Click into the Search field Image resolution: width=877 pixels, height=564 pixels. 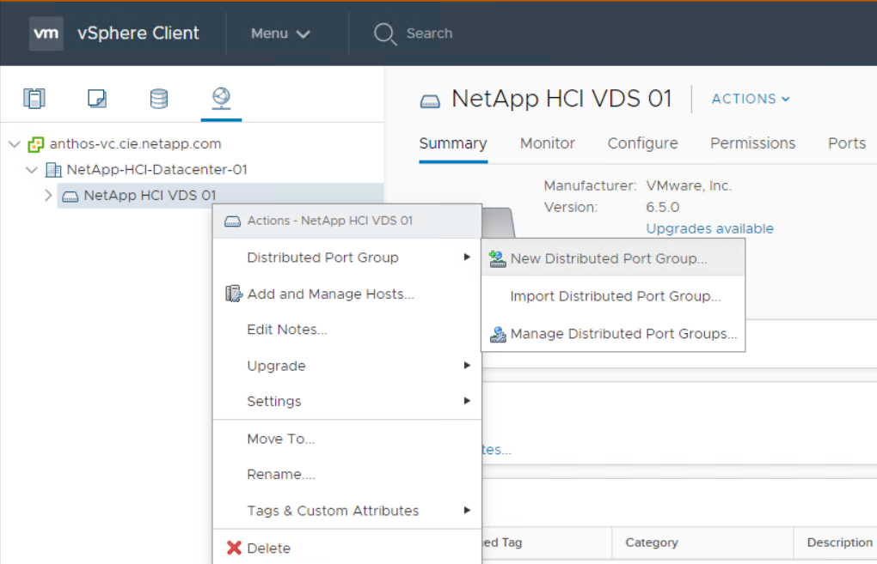(429, 33)
